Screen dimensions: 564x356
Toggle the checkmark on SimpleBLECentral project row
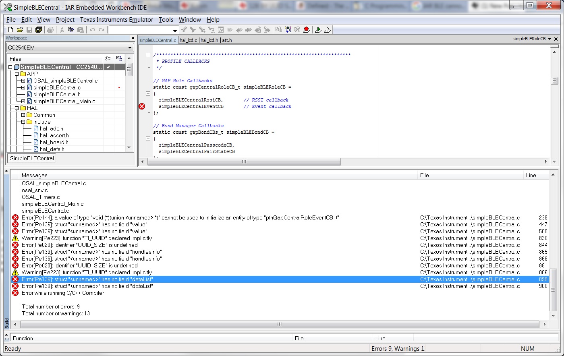108,67
